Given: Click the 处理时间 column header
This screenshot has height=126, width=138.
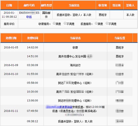Looking at the screenshot, I should click(x=33, y=38).
